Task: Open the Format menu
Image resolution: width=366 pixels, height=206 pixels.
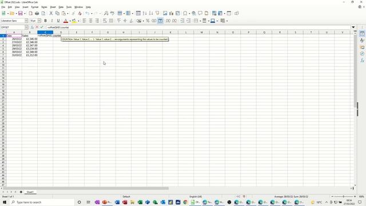Action: pos(35,7)
